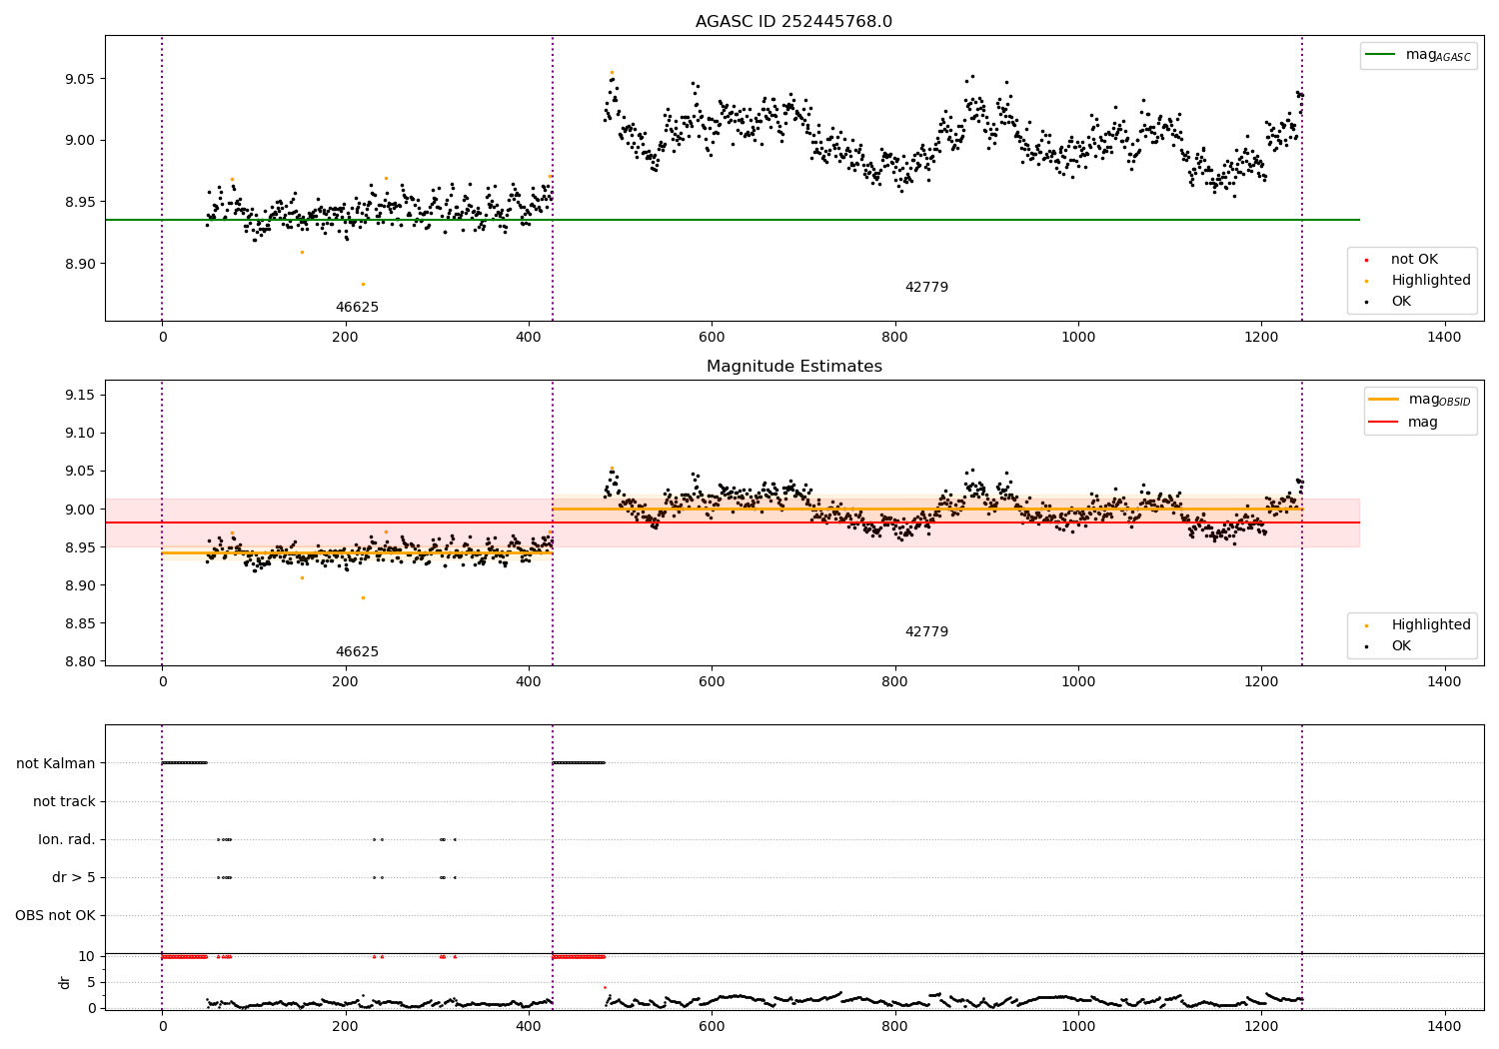1499x1049 pixels.
Task: Click "OK" in the Magnitude Estimates plot legend
Action: click(x=1401, y=645)
